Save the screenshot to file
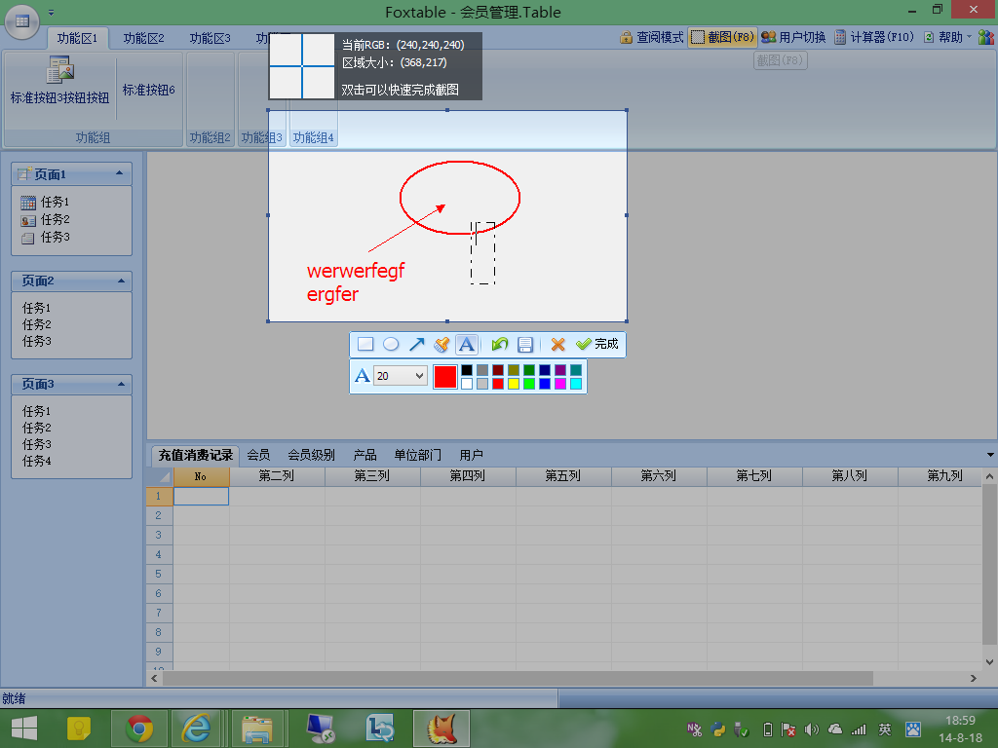Viewport: 998px width, 748px height. pos(525,344)
